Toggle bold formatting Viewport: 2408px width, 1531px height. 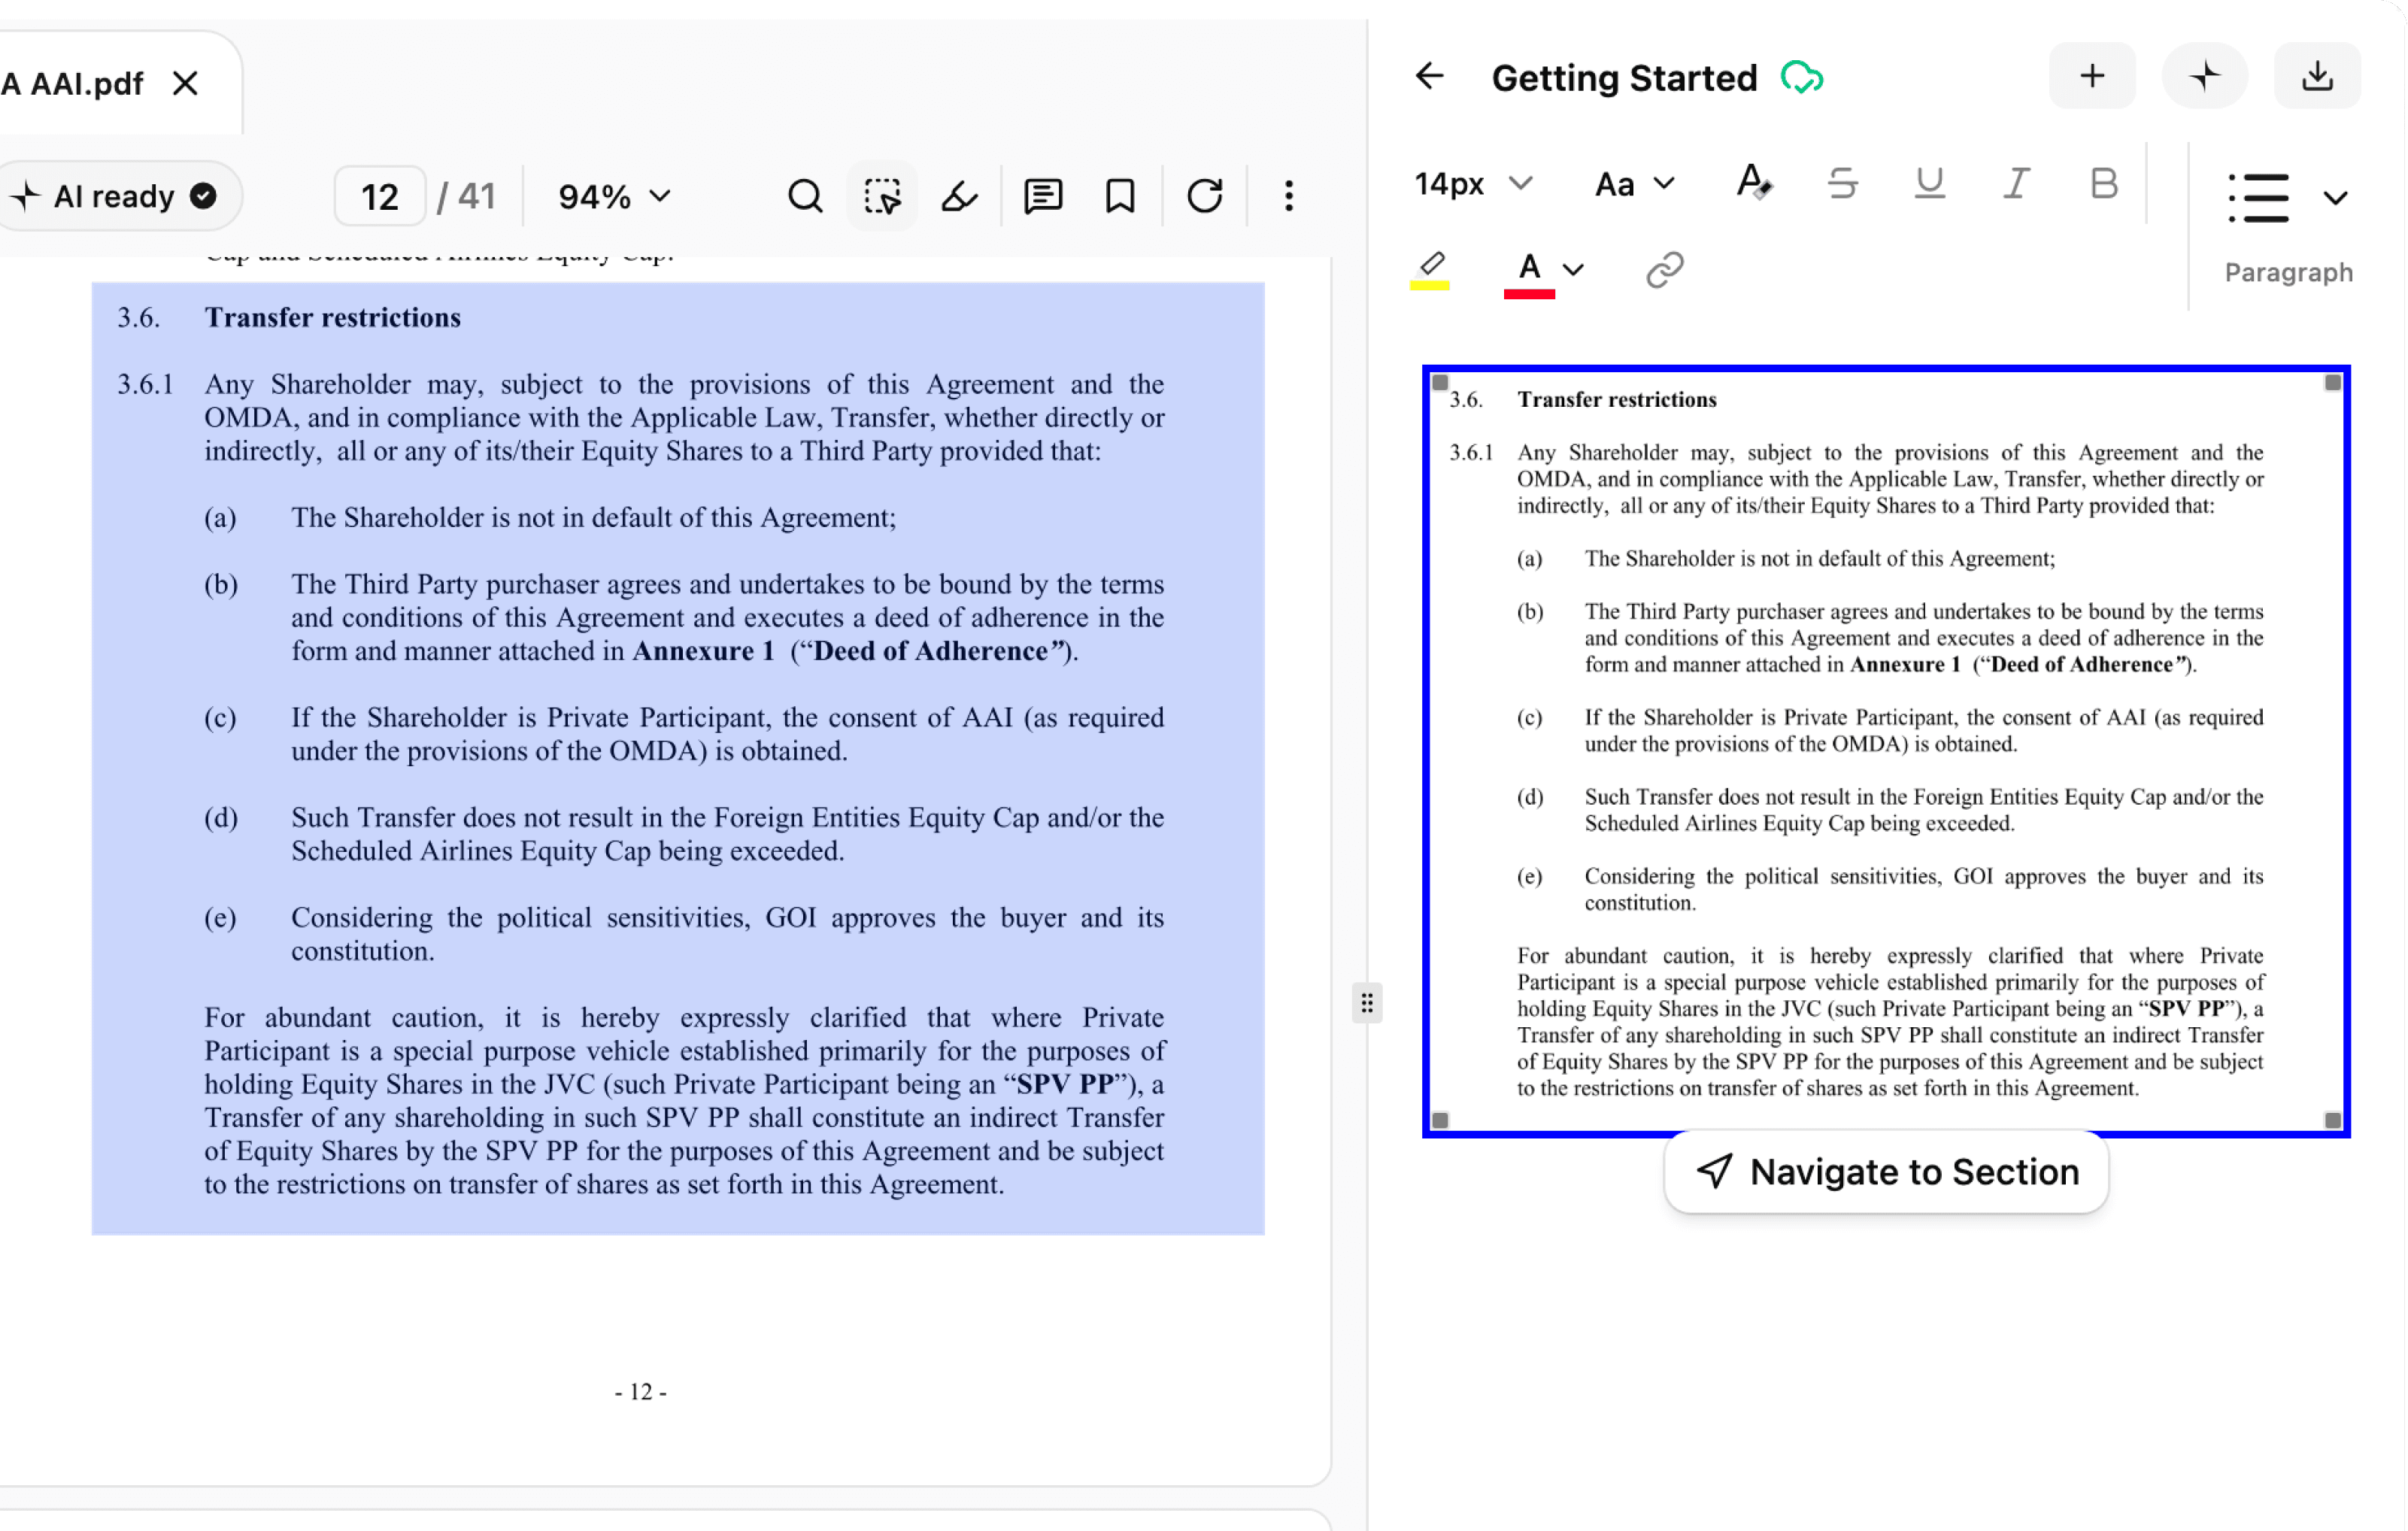click(x=2103, y=184)
